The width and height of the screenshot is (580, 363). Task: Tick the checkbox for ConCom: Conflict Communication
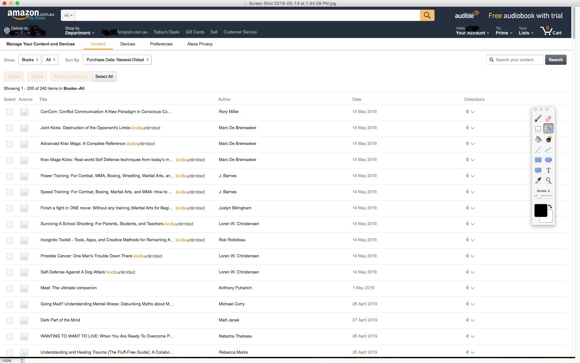point(10,112)
